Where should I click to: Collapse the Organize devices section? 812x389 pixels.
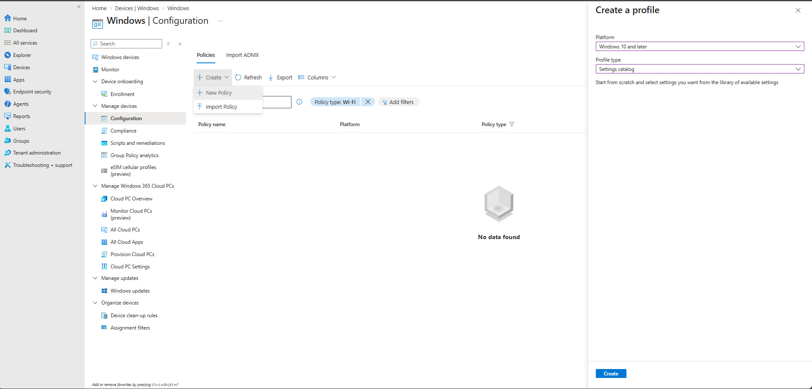pos(95,303)
